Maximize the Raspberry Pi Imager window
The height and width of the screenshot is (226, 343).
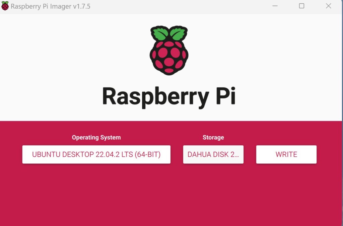(302, 6)
